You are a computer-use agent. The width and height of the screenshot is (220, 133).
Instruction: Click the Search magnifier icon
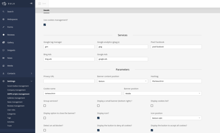(3, 12)
